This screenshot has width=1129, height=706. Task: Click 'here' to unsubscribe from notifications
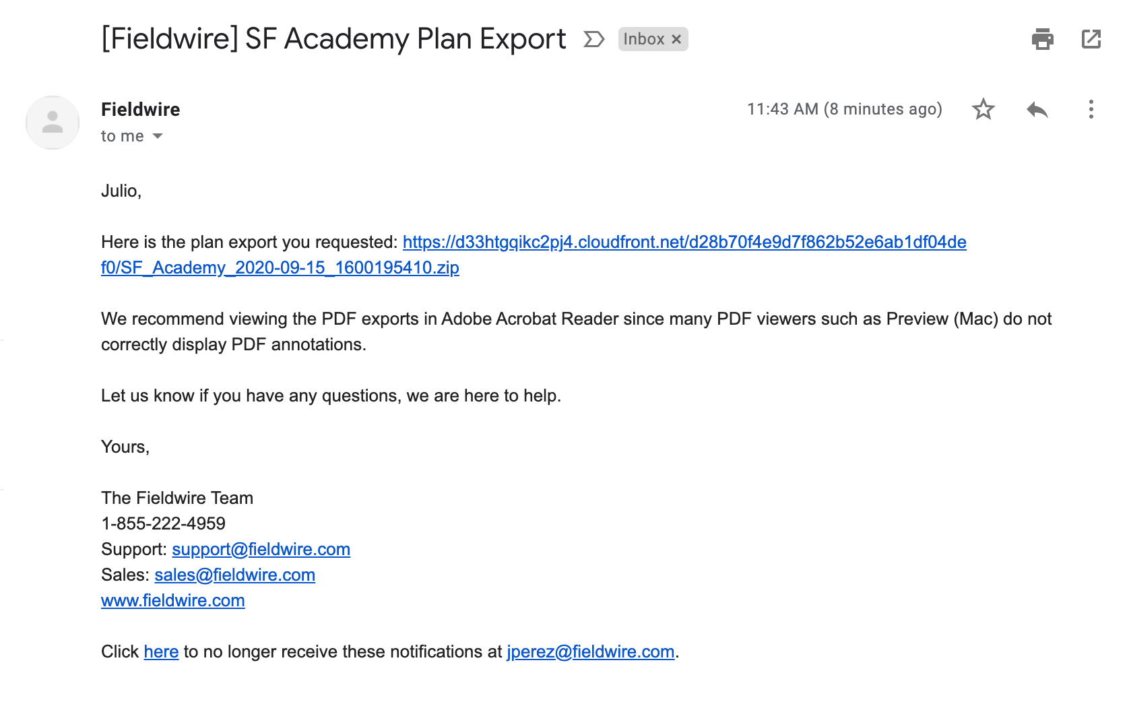coord(161,651)
